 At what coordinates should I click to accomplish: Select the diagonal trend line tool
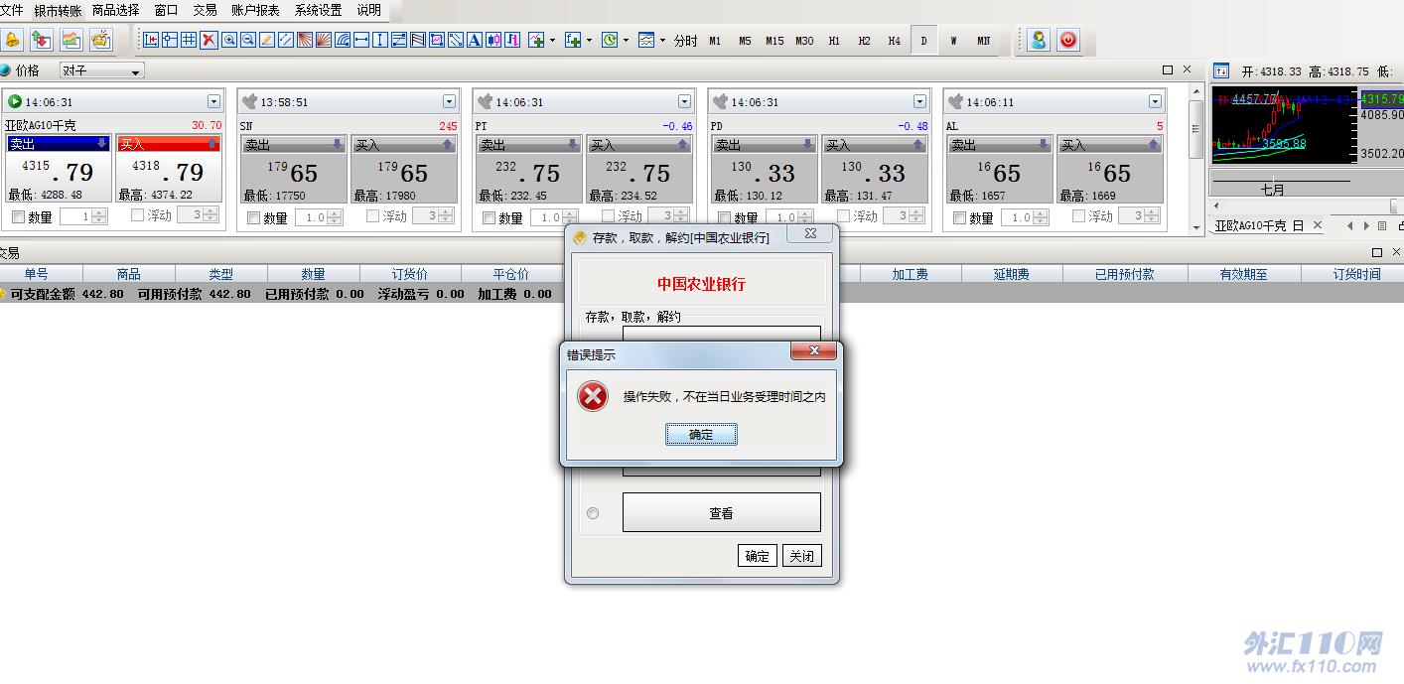tap(285, 40)
